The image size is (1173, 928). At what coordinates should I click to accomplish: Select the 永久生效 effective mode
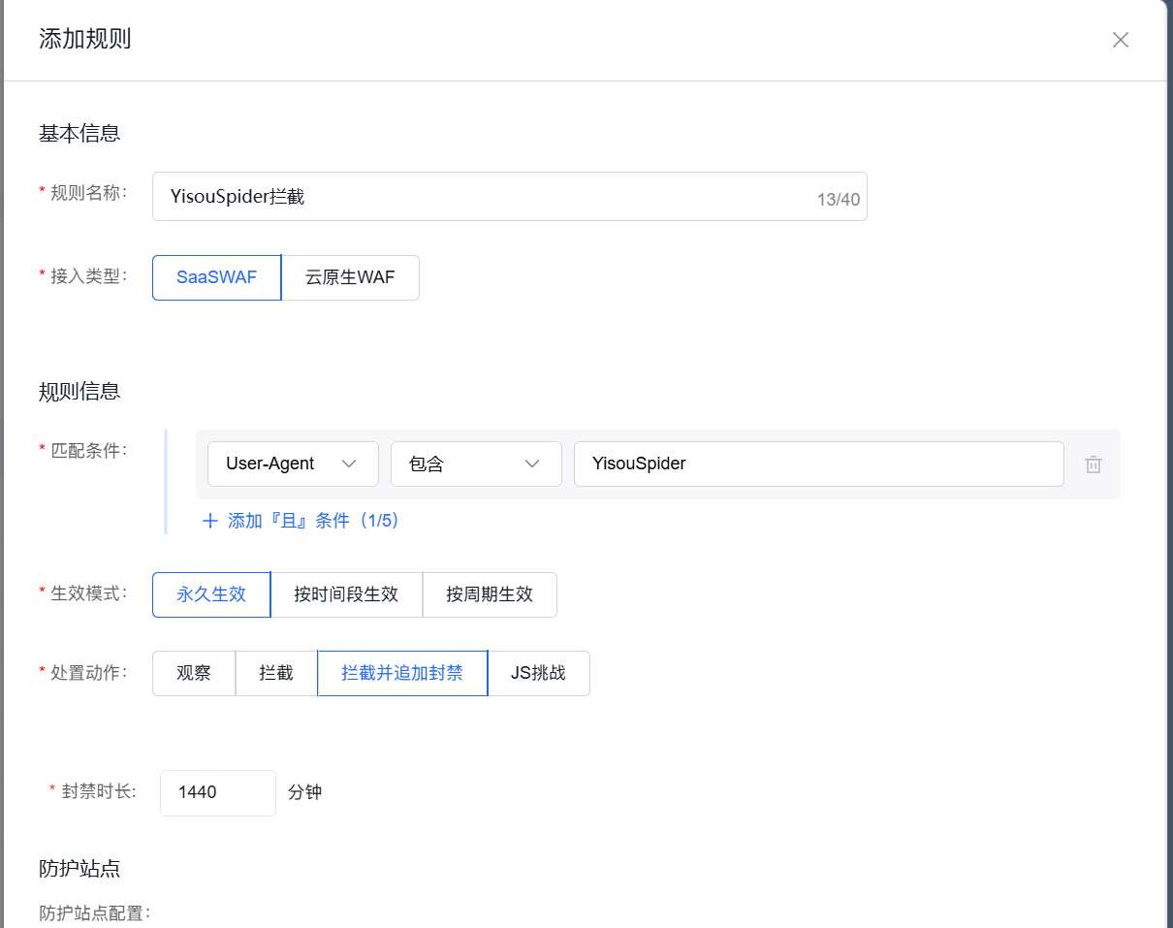click(210, 594)
